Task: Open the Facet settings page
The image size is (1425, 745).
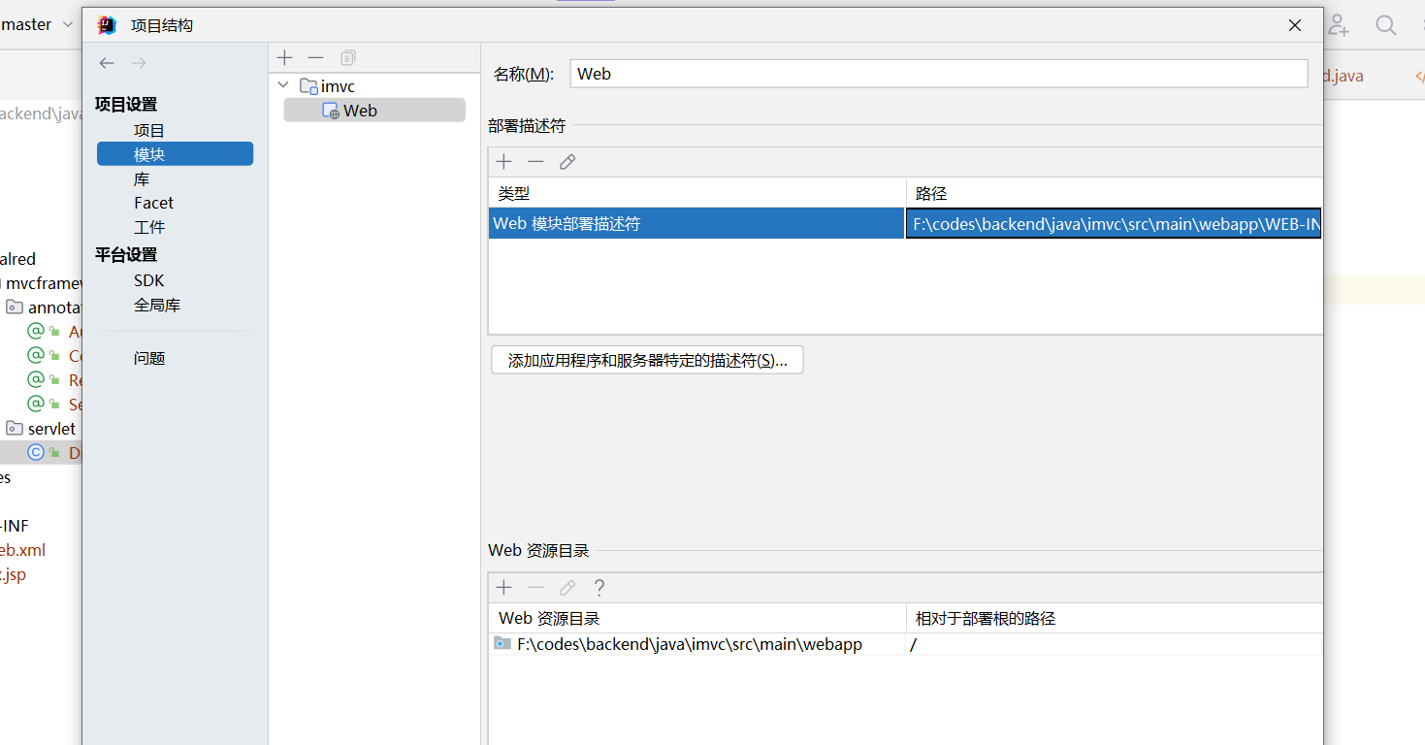Action: (153, 203)
